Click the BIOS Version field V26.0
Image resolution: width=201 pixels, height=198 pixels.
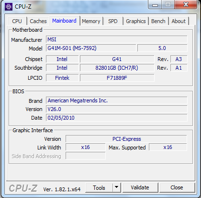point(117,109)
